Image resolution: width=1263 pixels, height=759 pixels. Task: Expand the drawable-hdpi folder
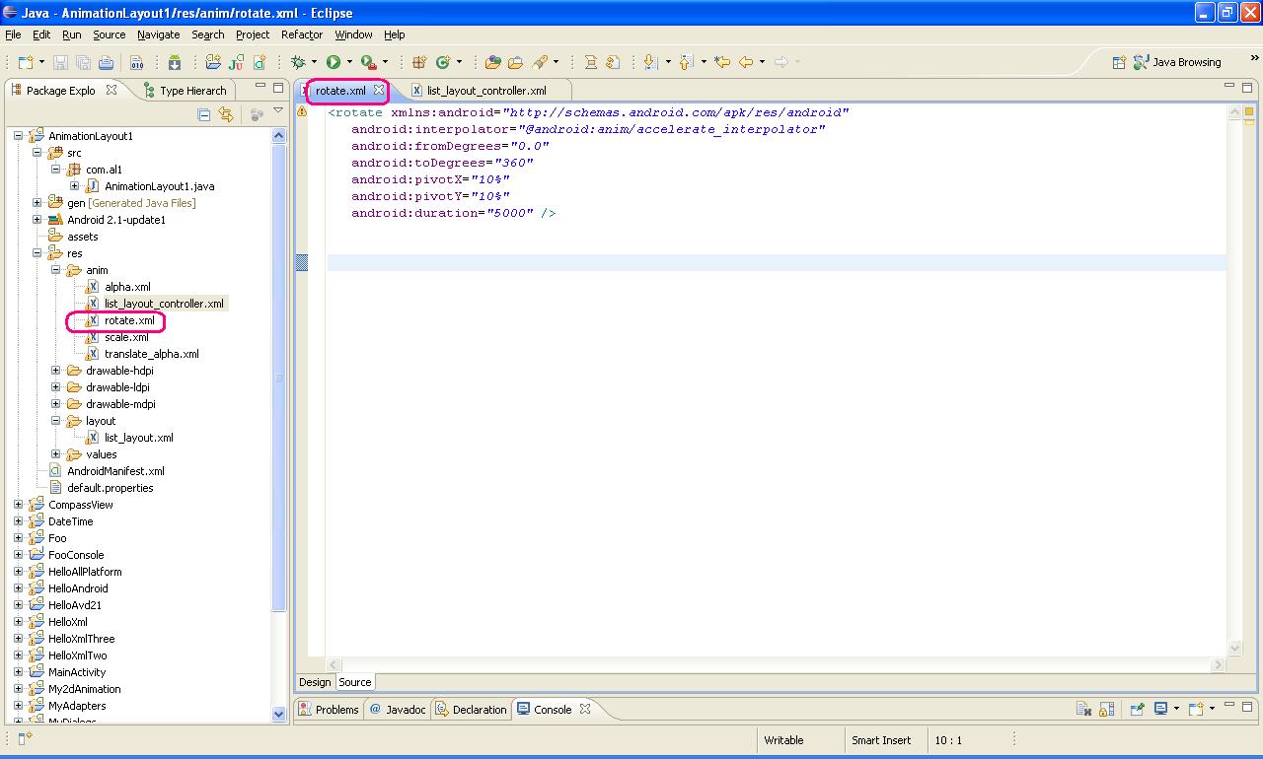click(55, 371)
